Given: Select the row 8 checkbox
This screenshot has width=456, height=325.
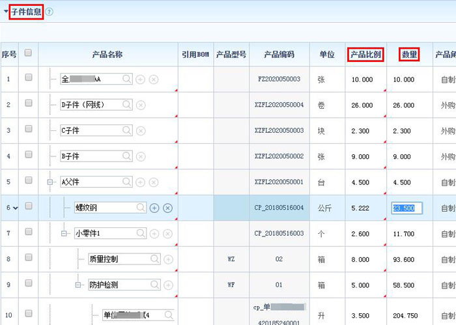Looking at the screenshot, I should click(28, 259).
